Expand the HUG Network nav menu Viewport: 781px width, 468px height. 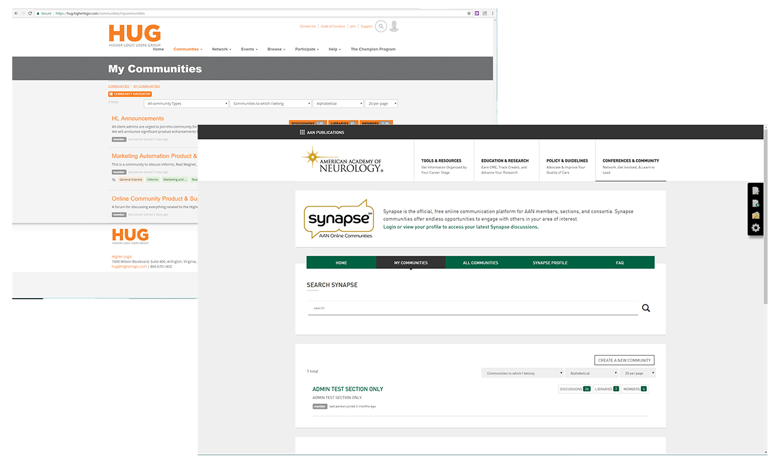pyautogui.click(x=221, y=49)
